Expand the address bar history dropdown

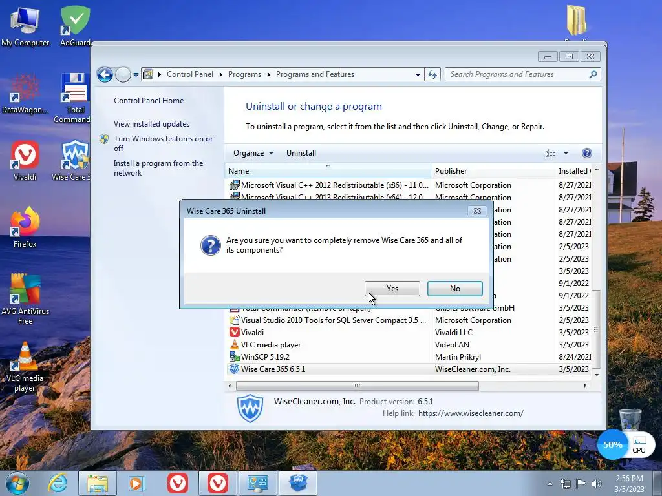[x=418, y=75]
